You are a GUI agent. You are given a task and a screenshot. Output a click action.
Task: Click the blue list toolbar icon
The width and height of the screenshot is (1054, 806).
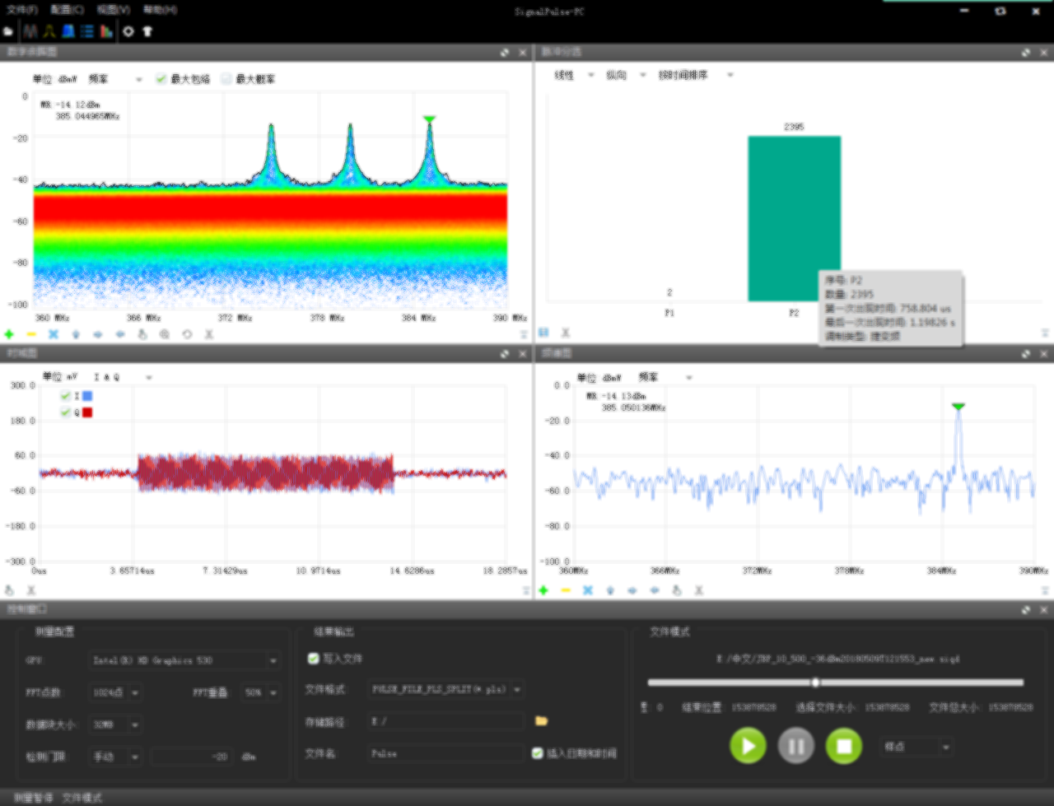tap(87, 31)
